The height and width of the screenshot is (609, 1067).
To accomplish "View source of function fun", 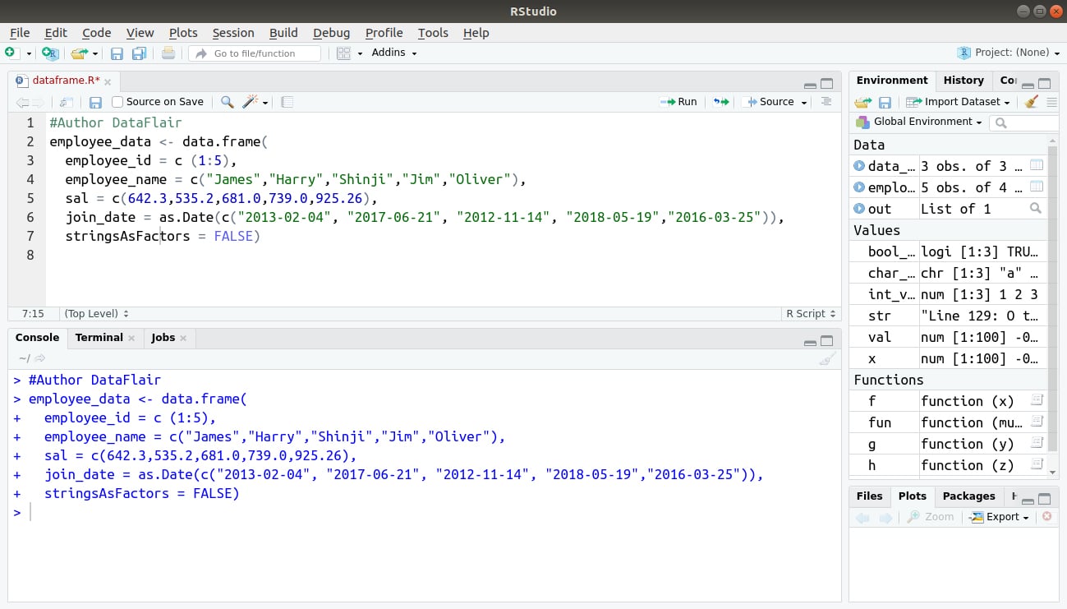I will 1037,422.
